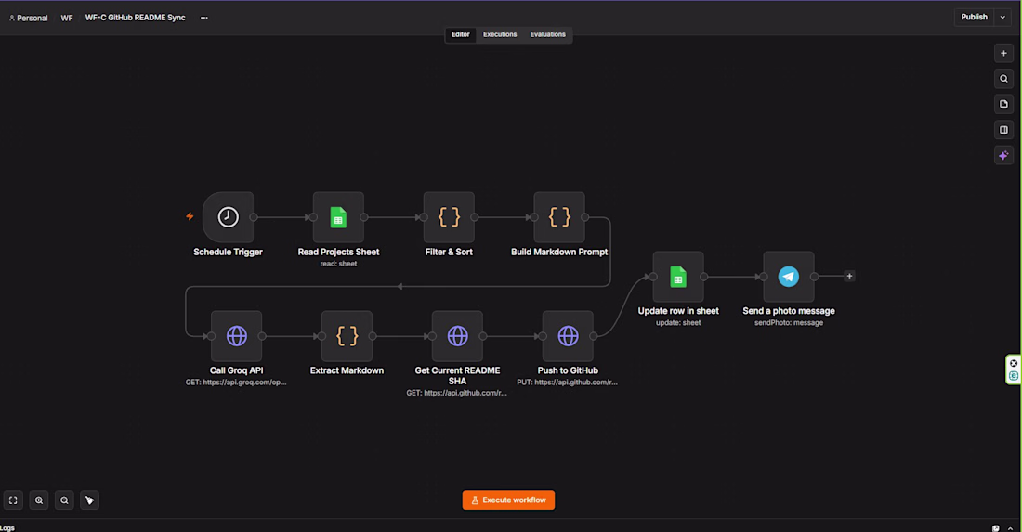The image size is (1022, 532).
Task: Click the Publish button
Action: (x=974, y=18)
